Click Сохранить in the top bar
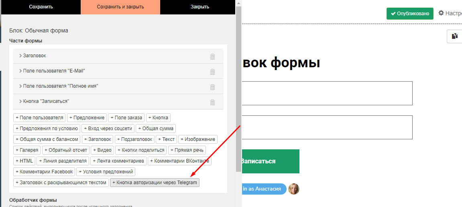The image size is (462, 207). click(41, 7)
